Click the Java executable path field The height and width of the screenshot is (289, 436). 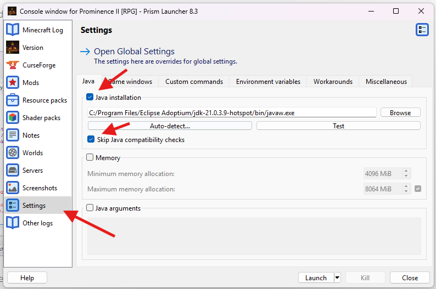(232, 112)
